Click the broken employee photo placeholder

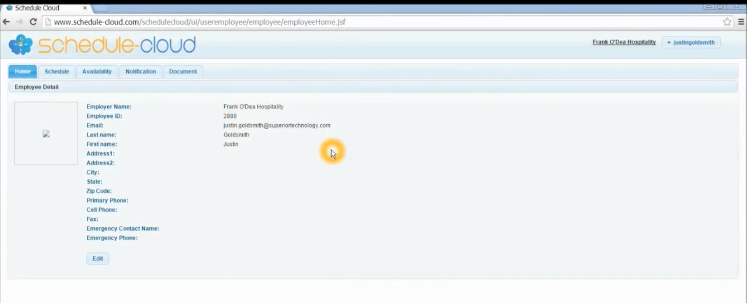(x=46, y=134)
